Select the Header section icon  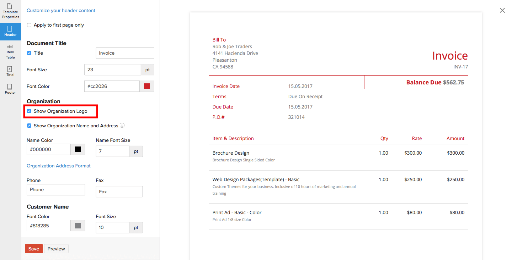coord(10,31)
